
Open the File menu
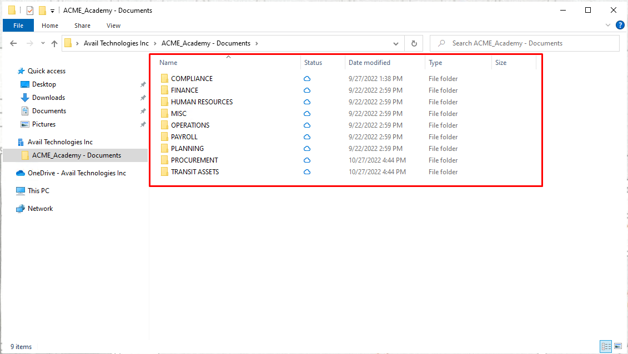(x=18, y=26)
